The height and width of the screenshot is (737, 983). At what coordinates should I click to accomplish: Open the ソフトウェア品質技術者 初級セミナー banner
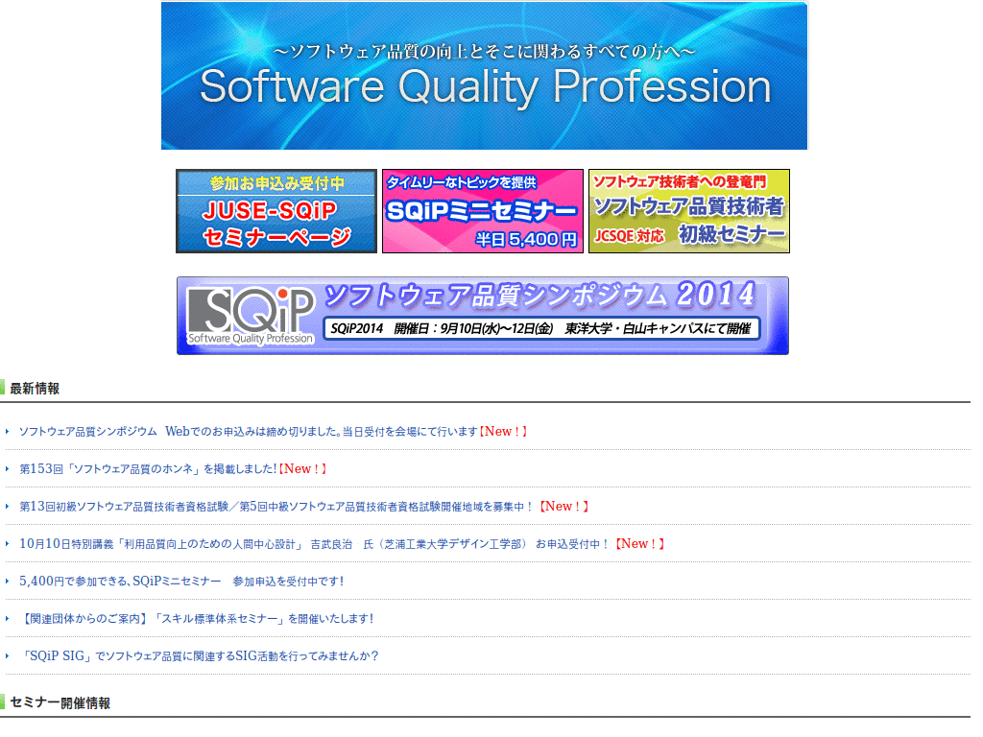(689, 211)
